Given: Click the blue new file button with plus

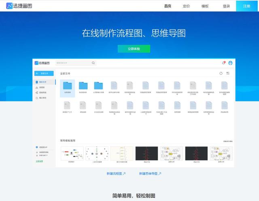Looking at the screenshot, I should pyautogui.click(x=44, y=73).
